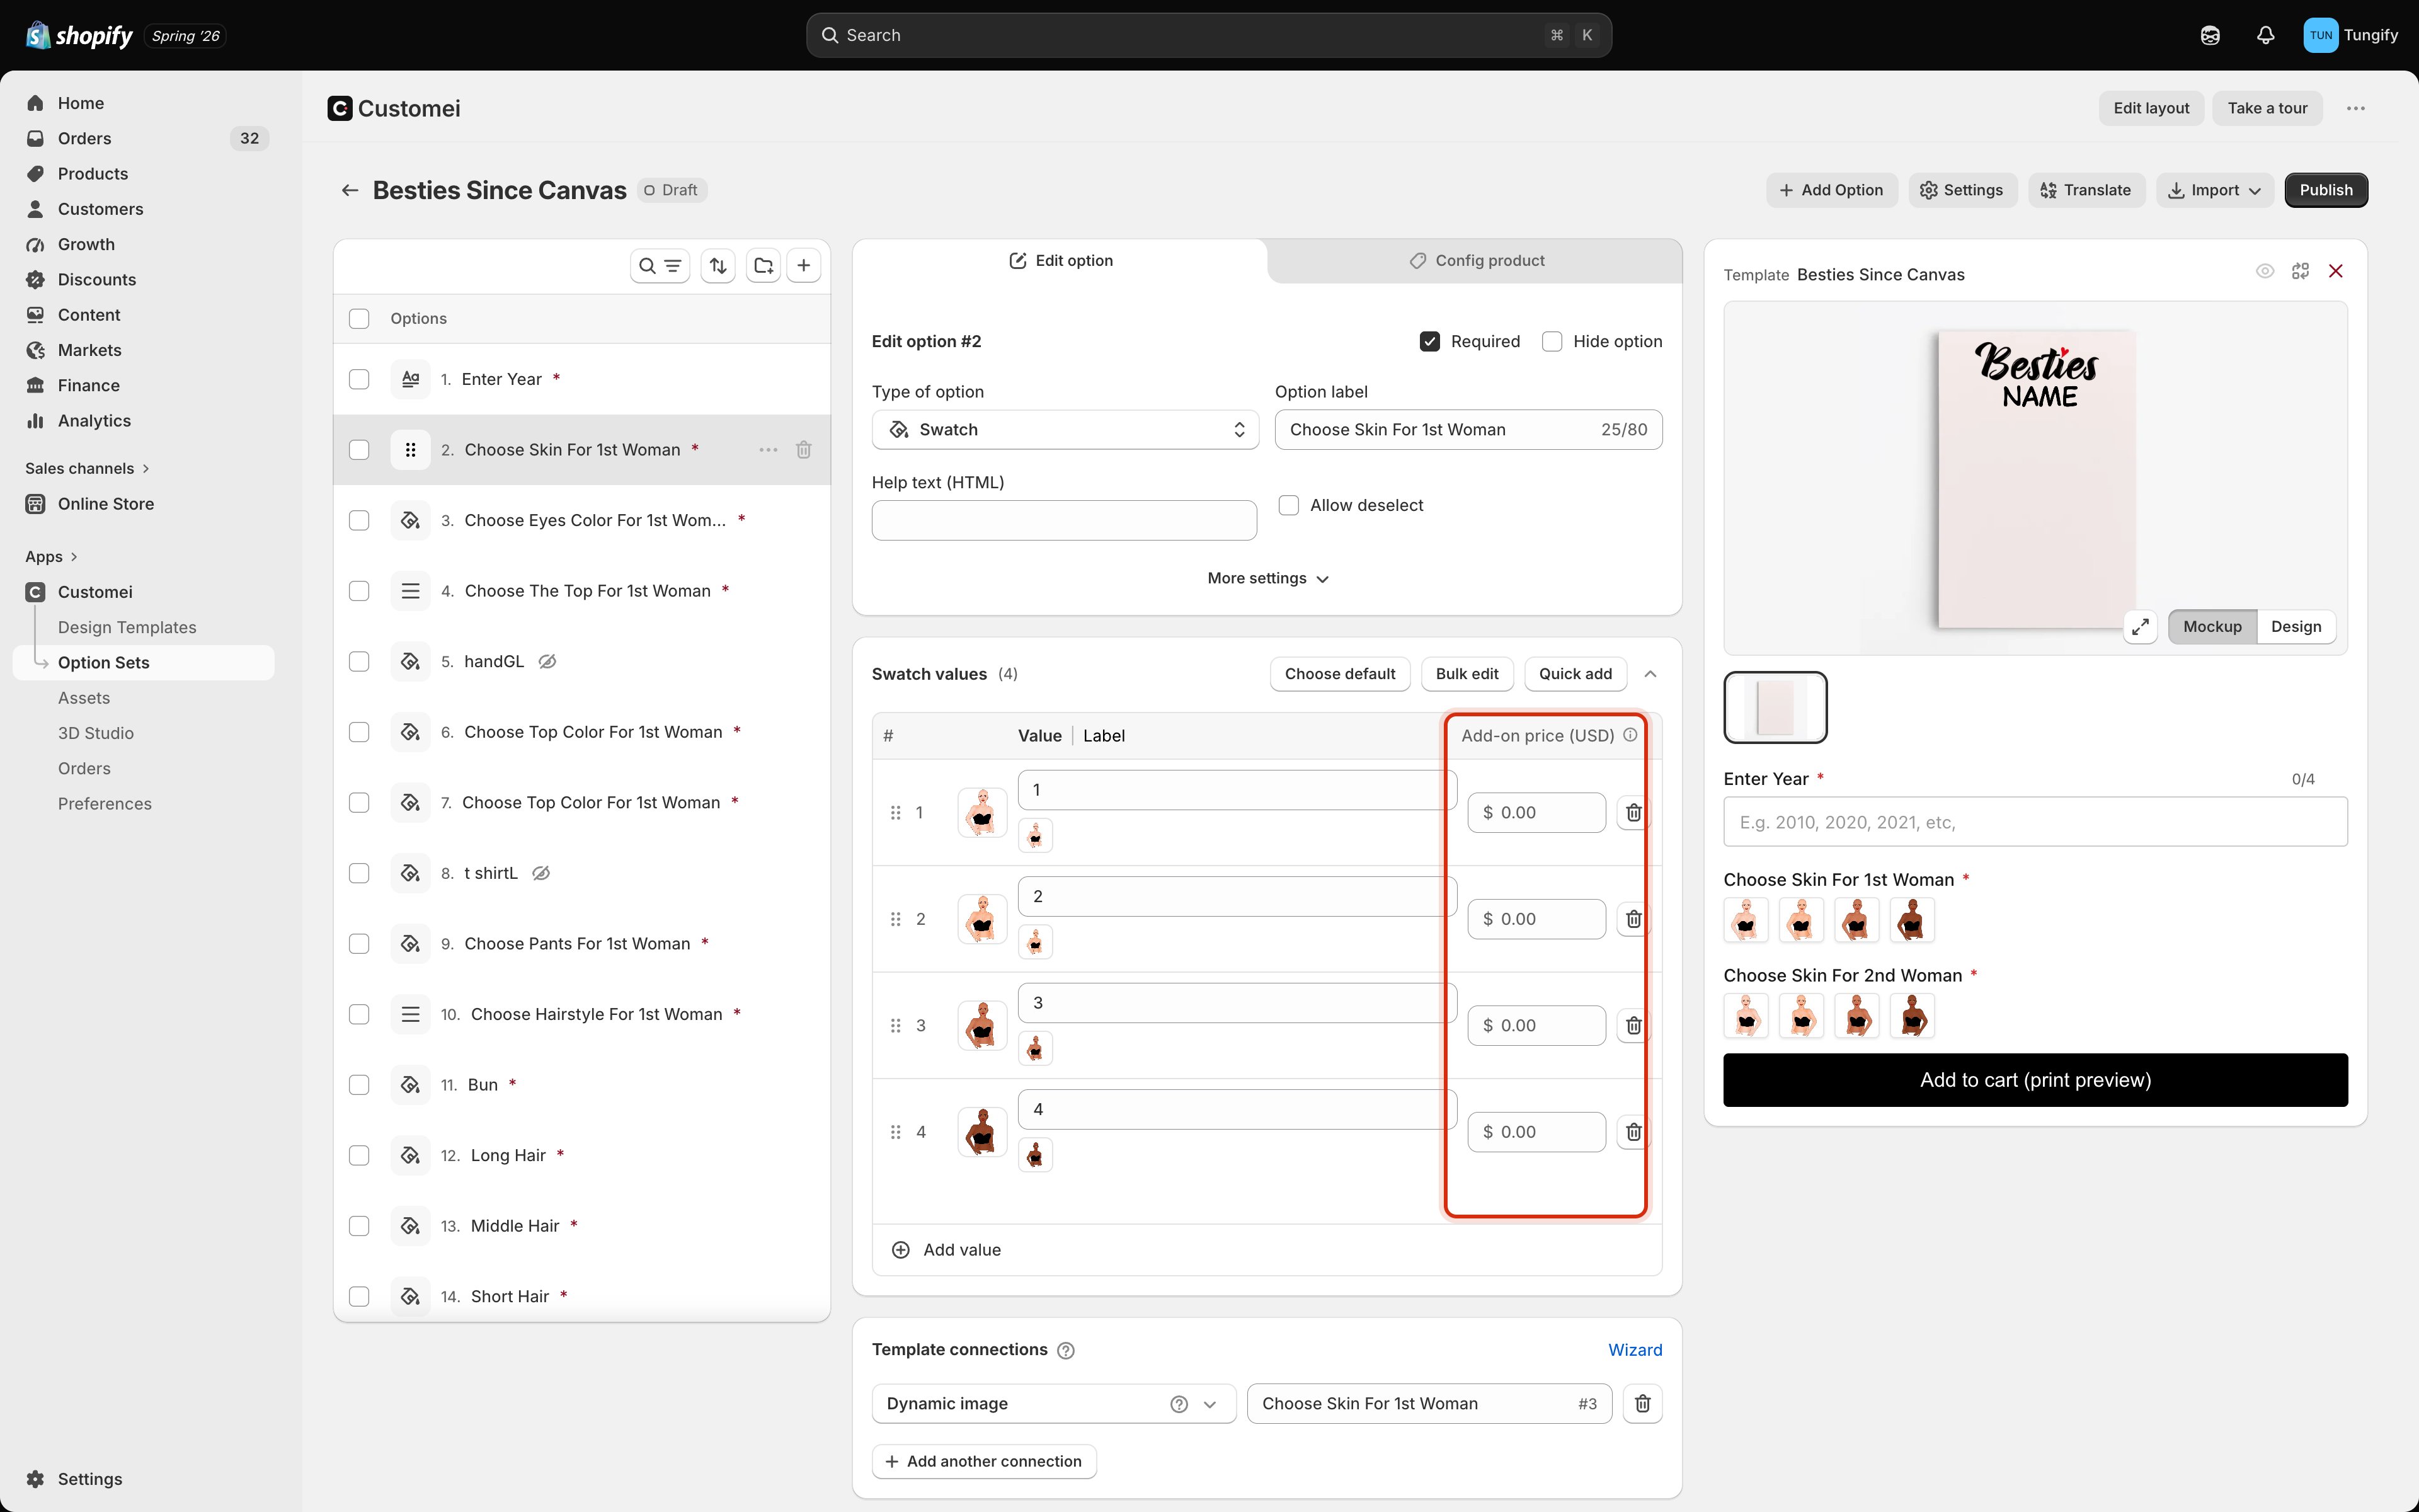The width and height of the screenshot is (2419, 1512).
Task: Open Shopify notifications bell
Action: point(2266,35)
